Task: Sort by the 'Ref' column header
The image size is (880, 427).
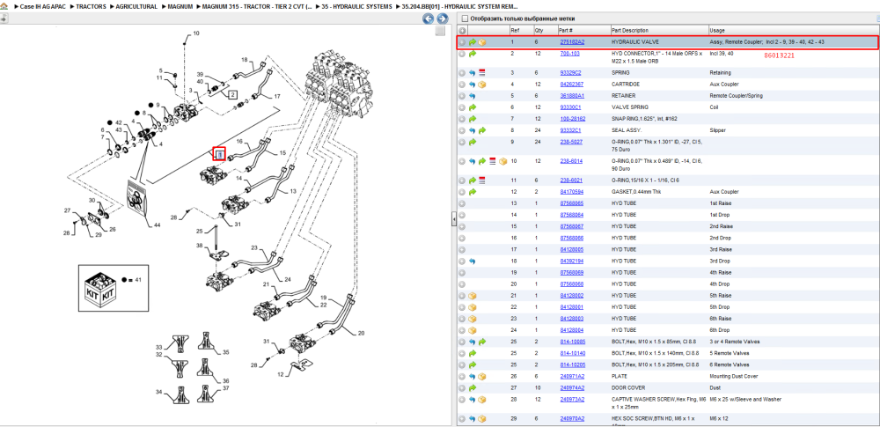Action: 515,30
